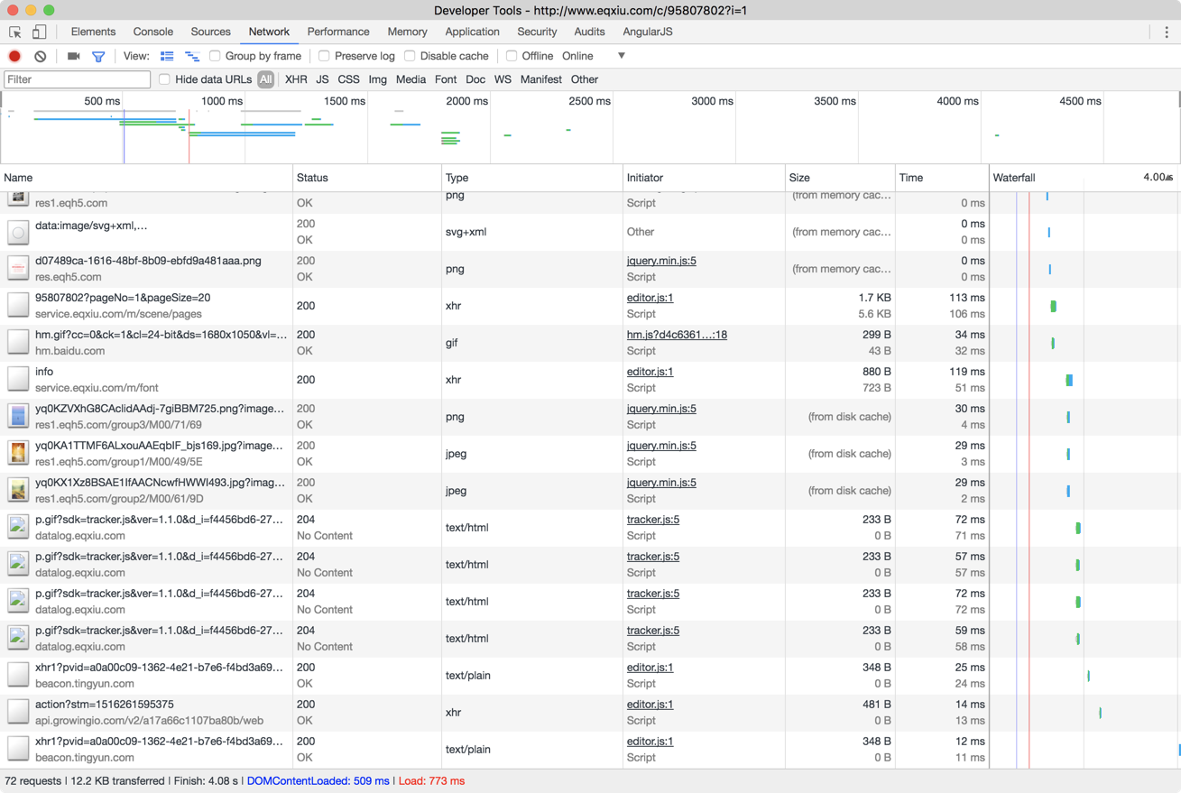
Task: Use large request rows view icon
Action: (167, 56)
